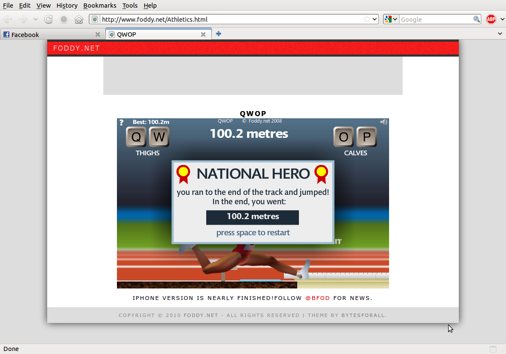Click the W thigh key in game

pos(159,137)
